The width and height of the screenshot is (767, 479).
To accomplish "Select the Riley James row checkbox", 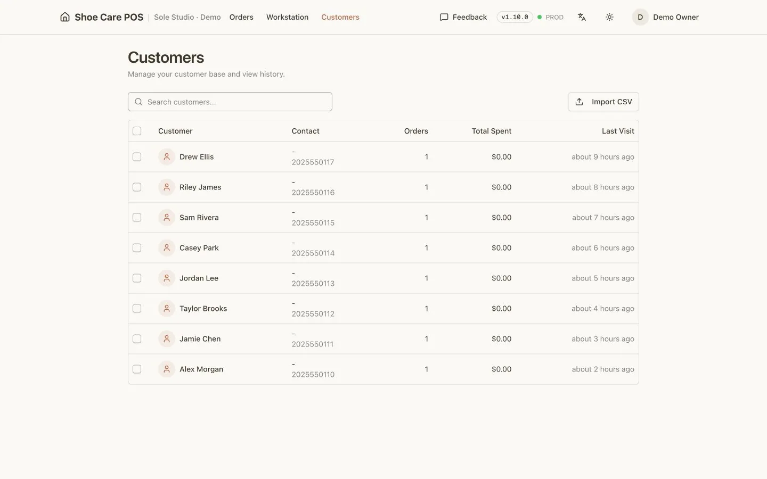I will click(137, 187).
